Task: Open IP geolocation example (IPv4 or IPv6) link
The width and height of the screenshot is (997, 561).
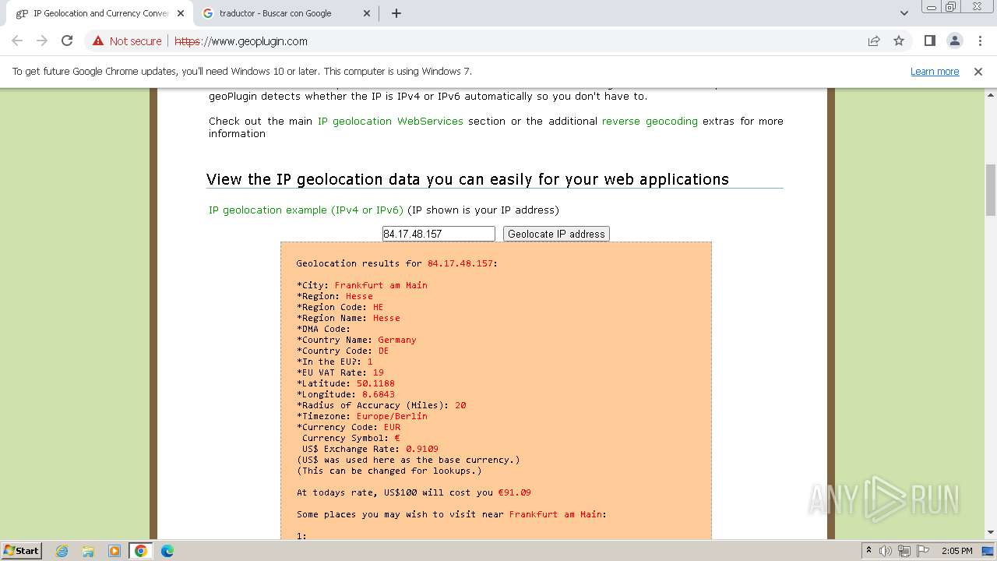Action: [x=306, y=210]
